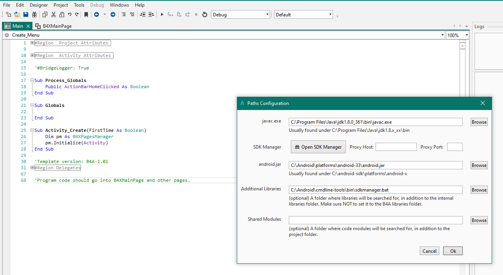Open the Designer menu
Viewport: 503px width, 275px height.
pos(39,5)
